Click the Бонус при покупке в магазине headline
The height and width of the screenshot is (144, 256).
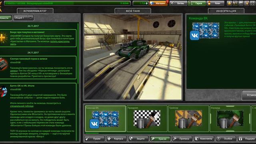coord(27,32)
